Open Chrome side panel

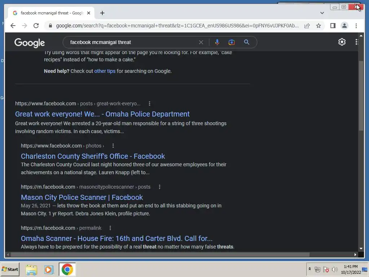[x=333, y=26]
